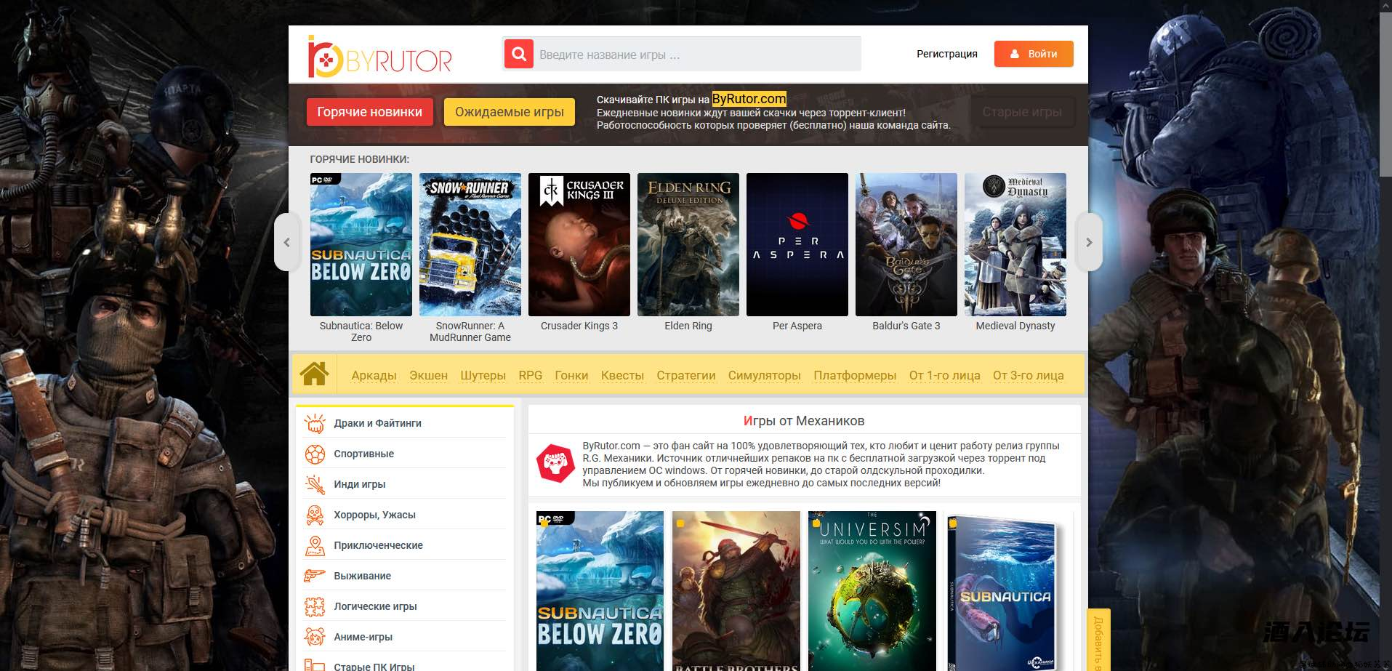The height and width of the screenshot is (671, 1392).
Task: Click the survival gun icon
Action: click(x=315, y=576)
